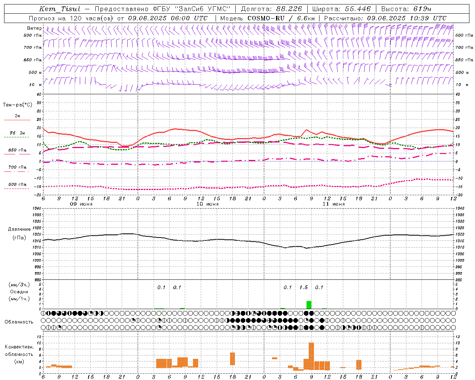The image size is (475, 380).
Task: Click the 1.5 precipitation amount value
Action: 304,287
